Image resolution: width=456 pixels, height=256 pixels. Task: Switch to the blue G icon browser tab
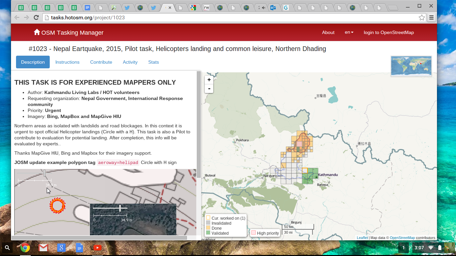click(x=286, y=8)
